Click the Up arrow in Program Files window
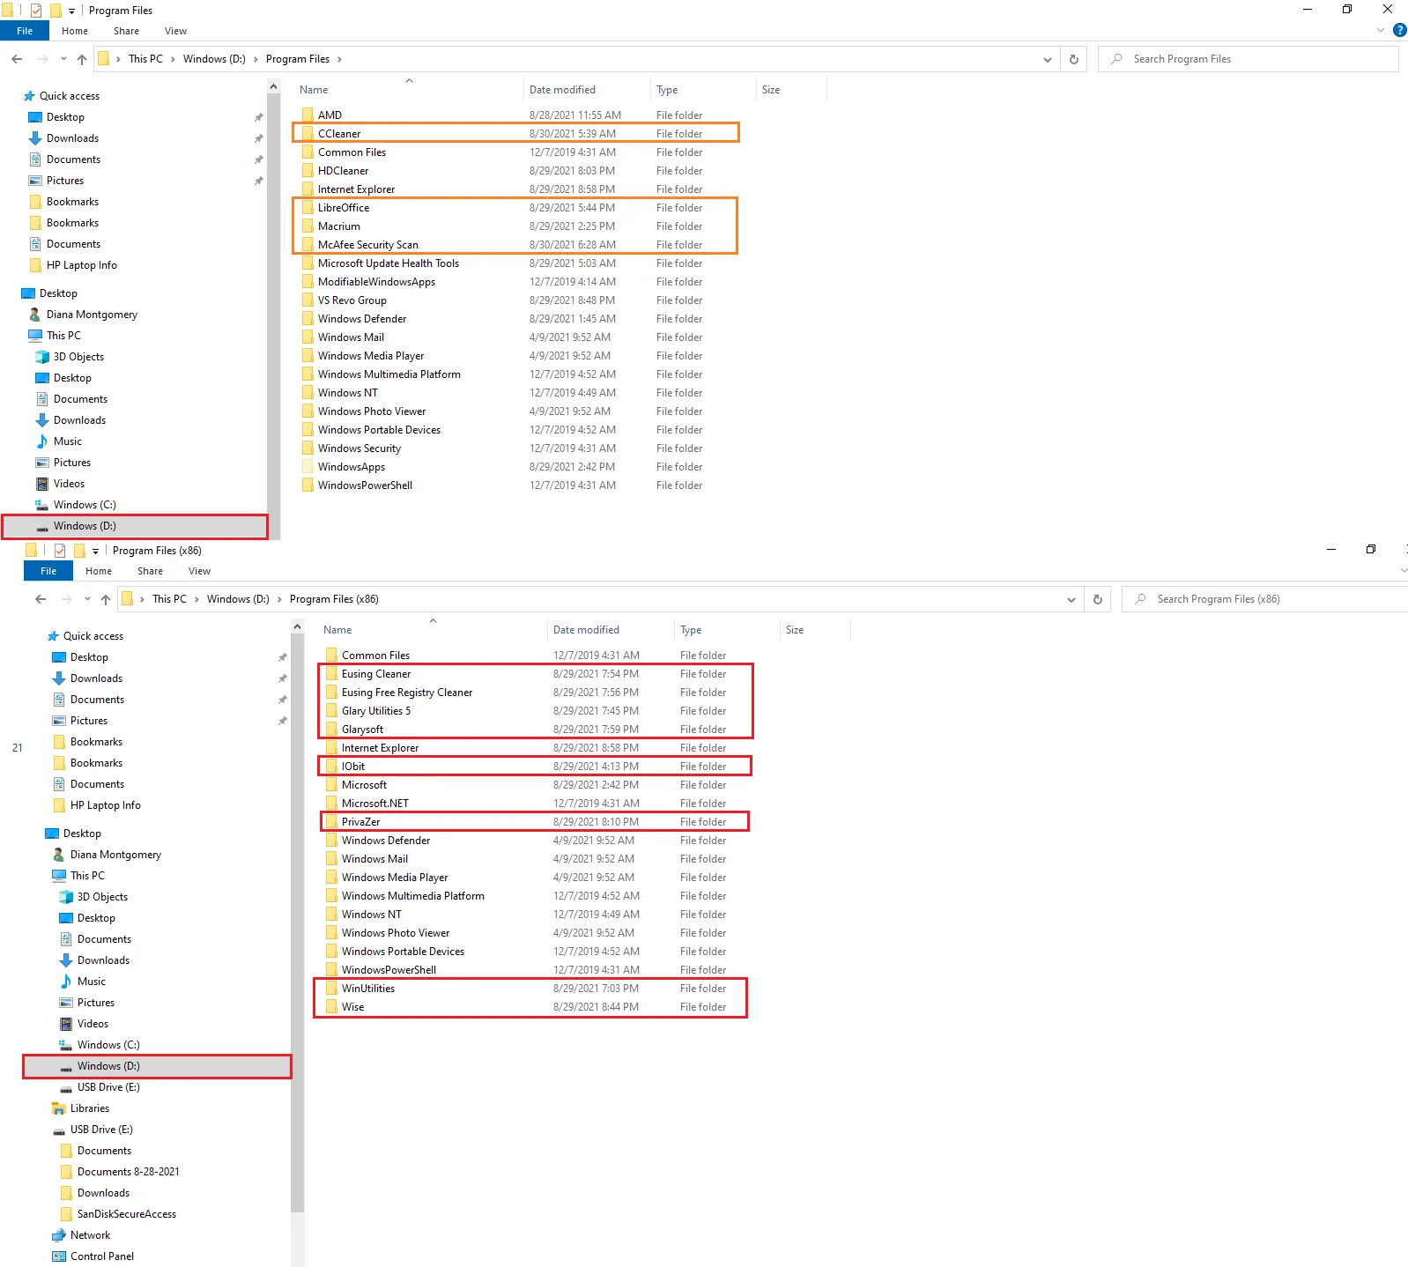 82,59
